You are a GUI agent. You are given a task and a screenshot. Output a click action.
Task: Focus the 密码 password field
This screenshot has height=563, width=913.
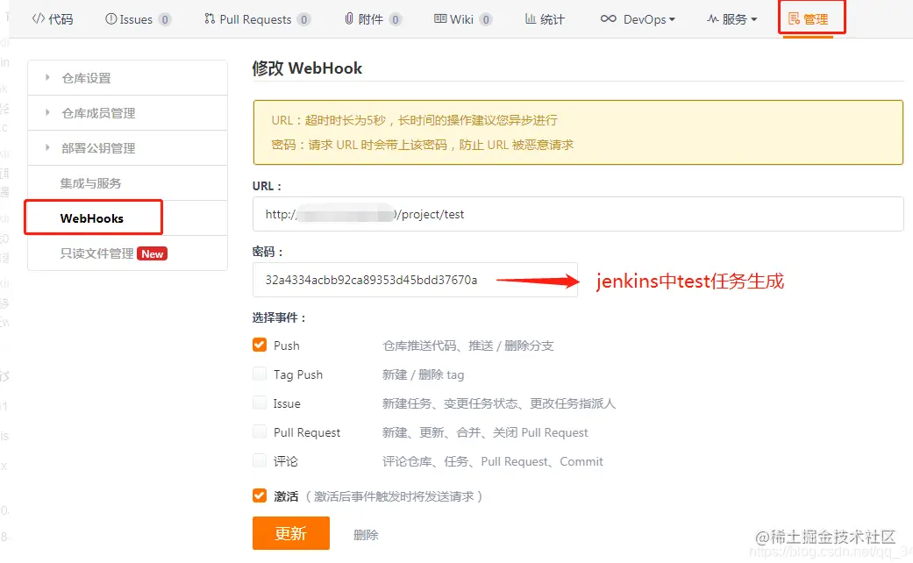tap(415, 280)
